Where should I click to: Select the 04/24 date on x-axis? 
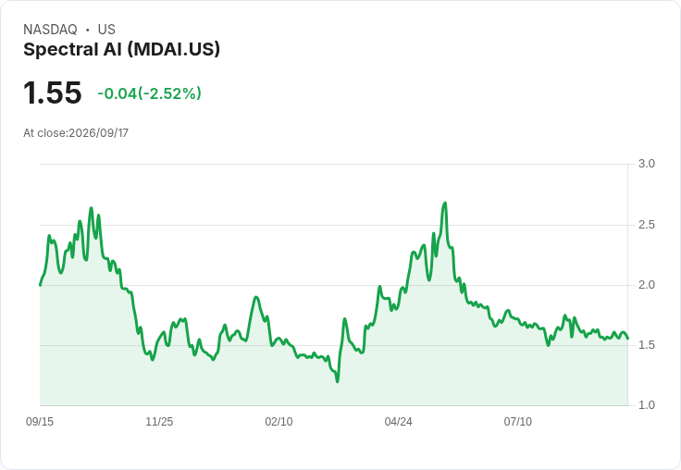[398, 421]
